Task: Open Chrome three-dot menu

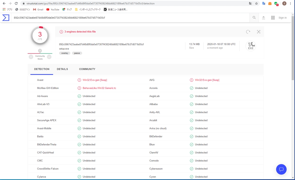Action: point(290,3)
